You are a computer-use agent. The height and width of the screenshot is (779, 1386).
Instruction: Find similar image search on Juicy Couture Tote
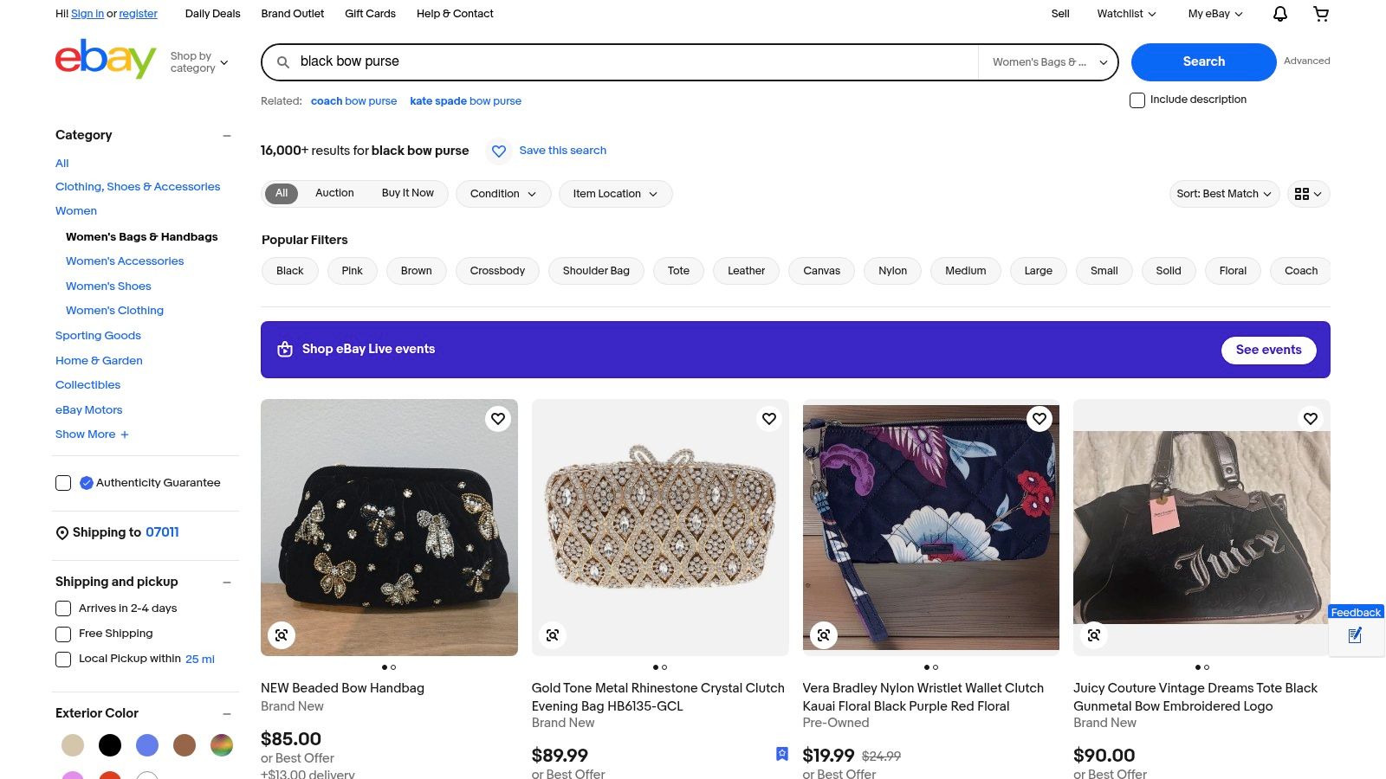[1094, 635]
